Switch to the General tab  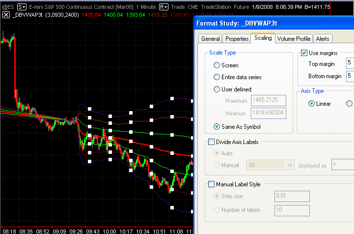click(210, 39)
